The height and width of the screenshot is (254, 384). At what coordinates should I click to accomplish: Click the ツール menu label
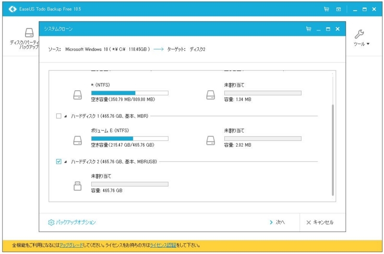pos(359,44)
